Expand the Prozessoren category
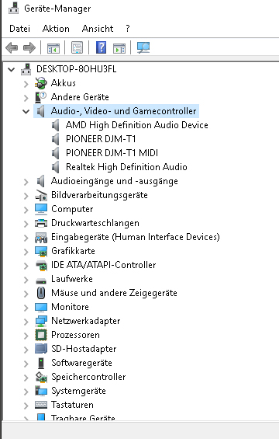279x439 pixels. tap(26, 336)
